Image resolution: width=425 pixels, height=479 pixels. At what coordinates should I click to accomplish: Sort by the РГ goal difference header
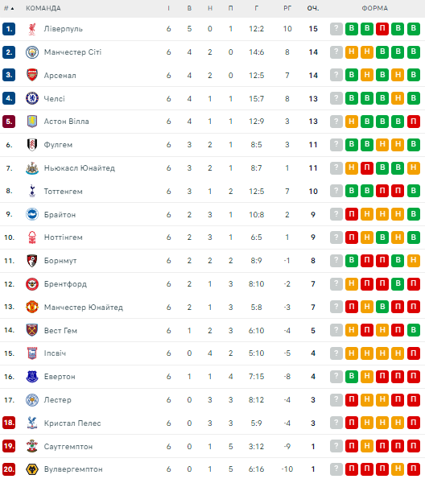click(x=287, y=9)
